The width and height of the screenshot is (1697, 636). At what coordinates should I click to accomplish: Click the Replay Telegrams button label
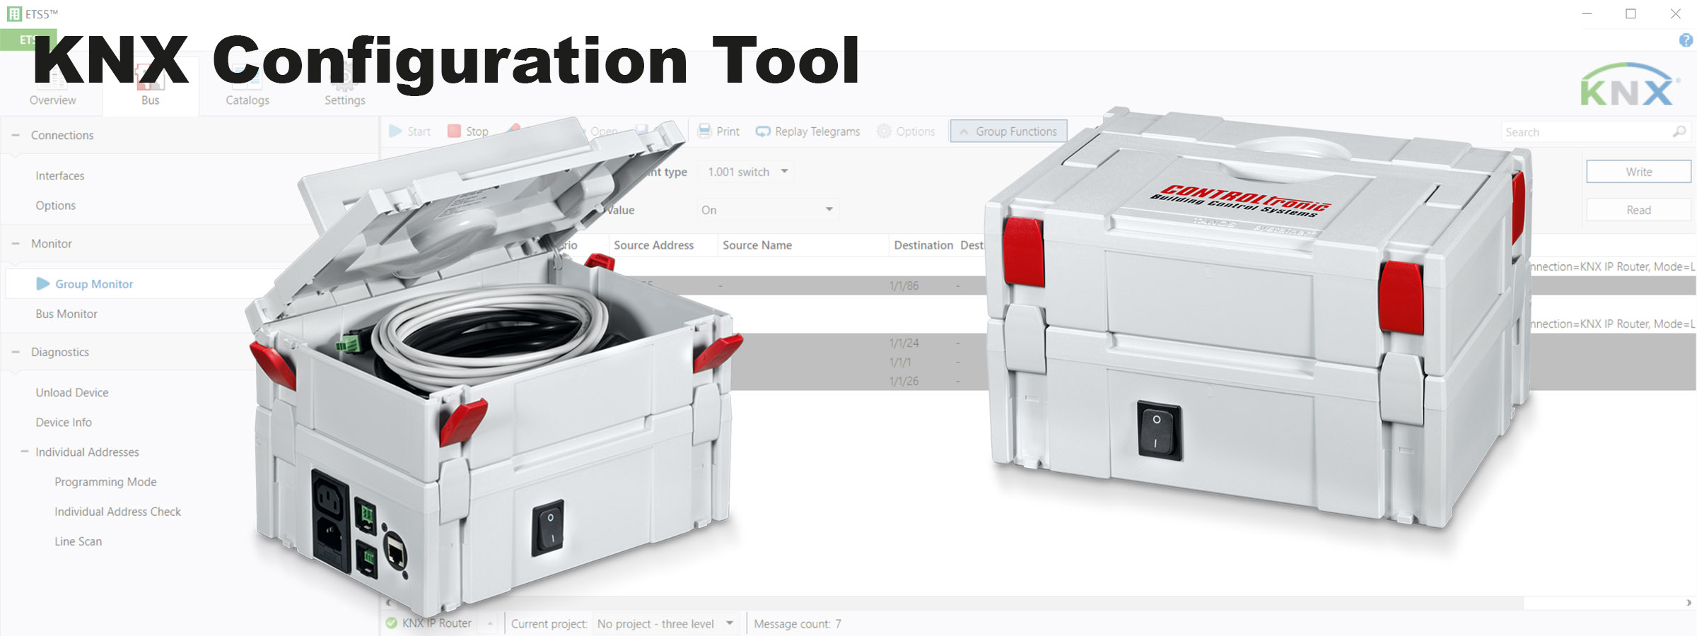pyautogui.click(x=817, y=131)
